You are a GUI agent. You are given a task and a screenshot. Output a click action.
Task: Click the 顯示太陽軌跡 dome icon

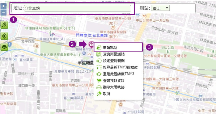99,87
